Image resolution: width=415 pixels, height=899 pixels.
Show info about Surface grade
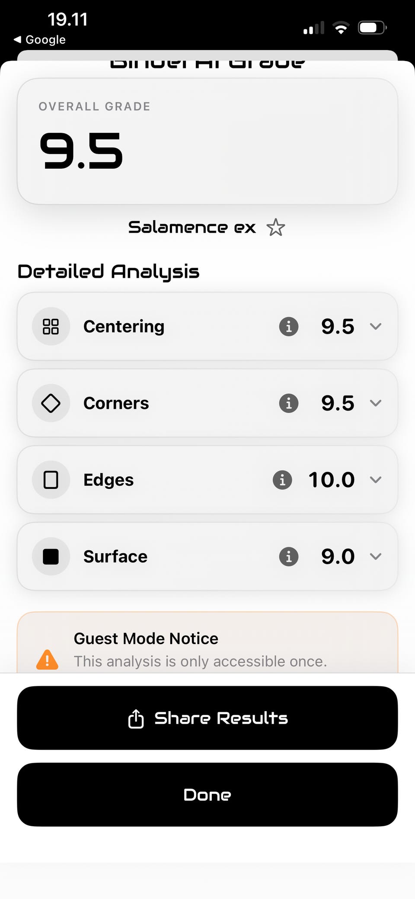289,556
